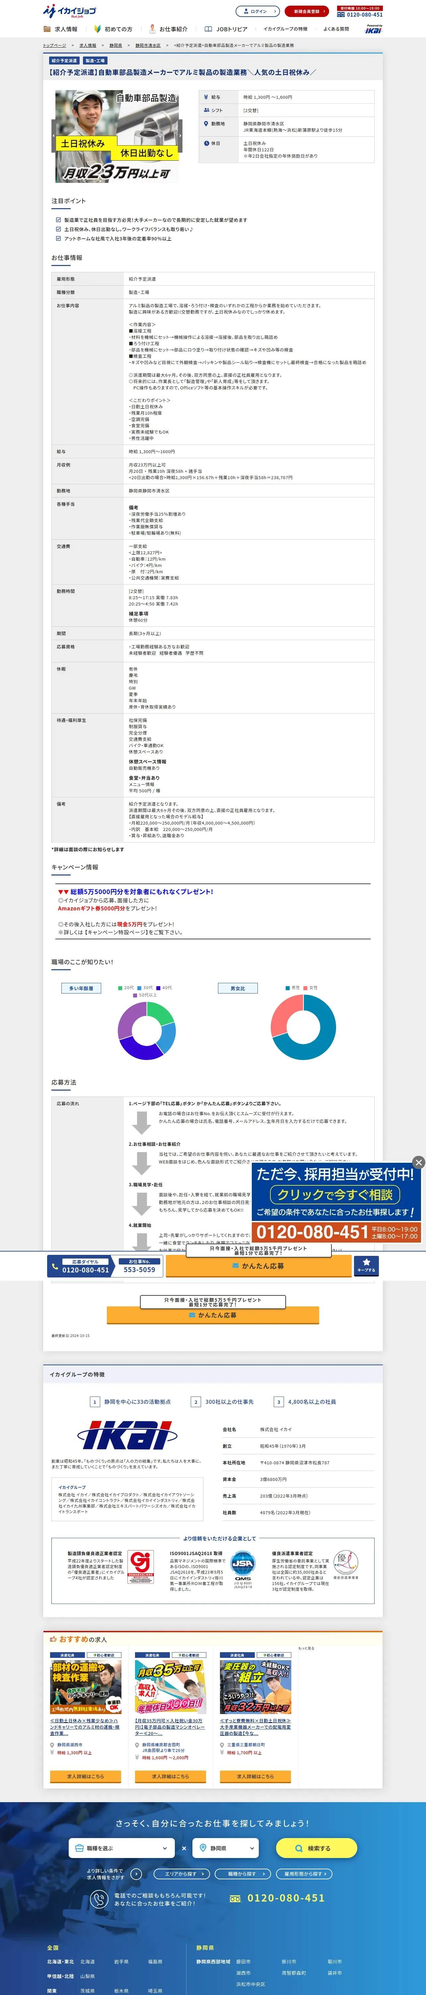Click the 女性 pink legend swatch
This screenshot has height=1995, width=426.
(x=305, y=988)
